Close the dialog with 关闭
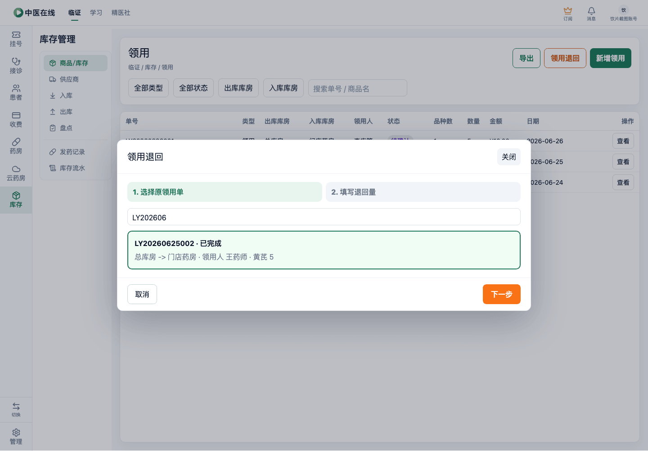Screen dimensions: 648x451 [x=509, y=157]
